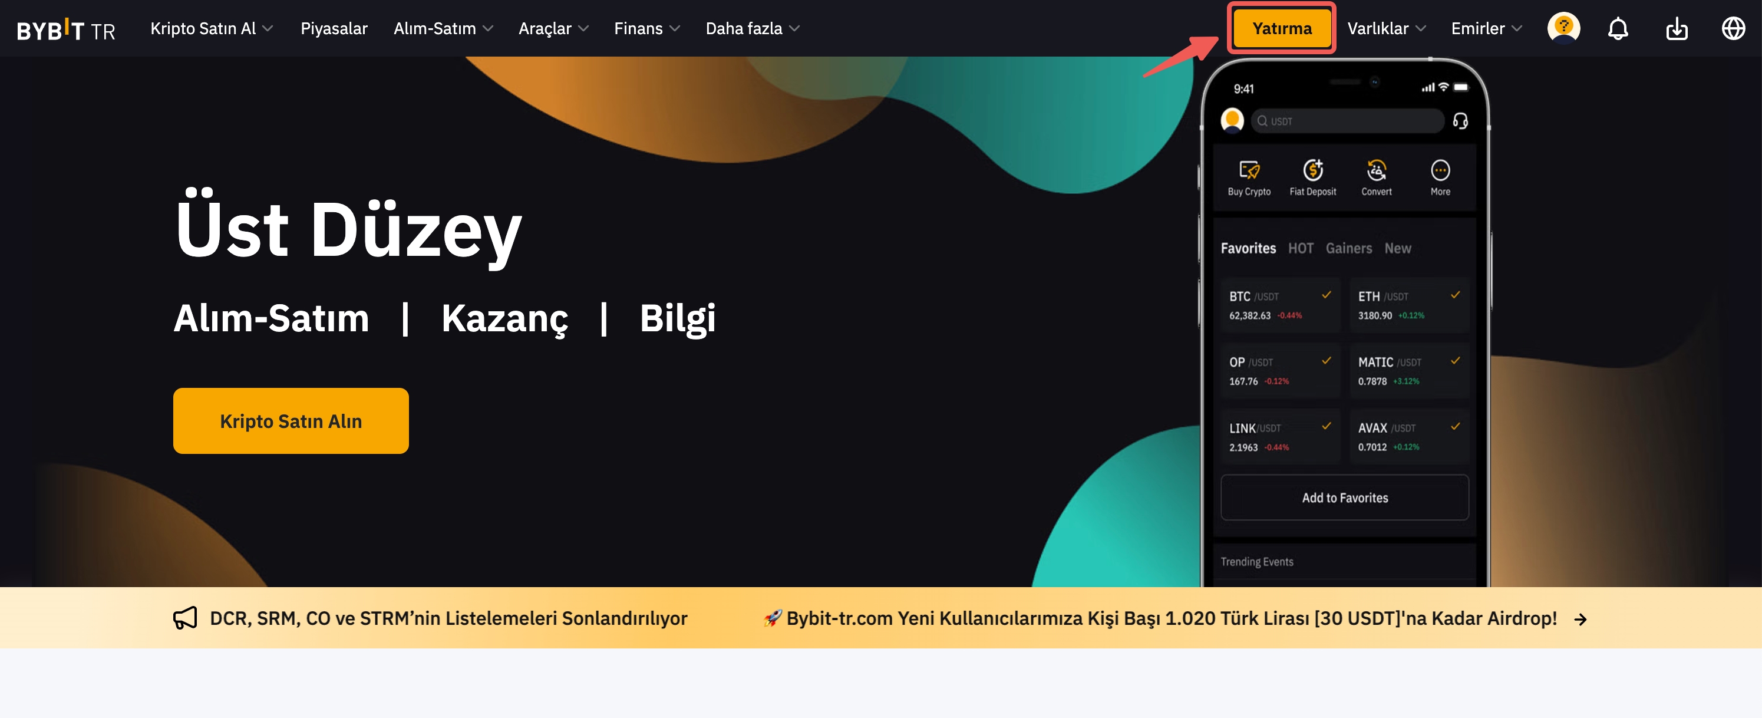Image resolution: width=1762 pixels, height=718 pixels.
Task: Toggle the ETH/USDT favorite checkmark
Action: (1455, 295)
